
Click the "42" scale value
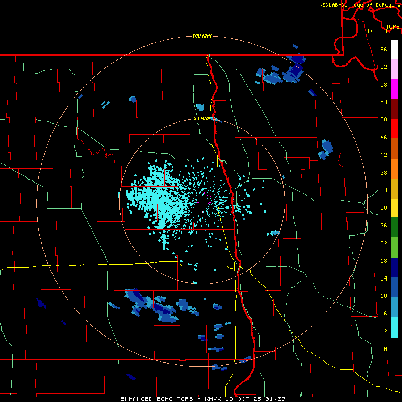pos(384,155)
